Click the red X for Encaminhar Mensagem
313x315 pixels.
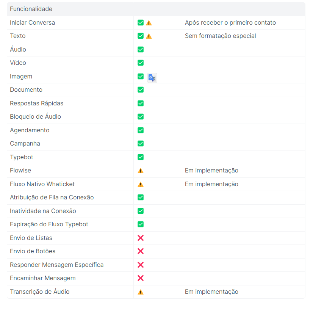pyautogui.click(x=141, y=278)
